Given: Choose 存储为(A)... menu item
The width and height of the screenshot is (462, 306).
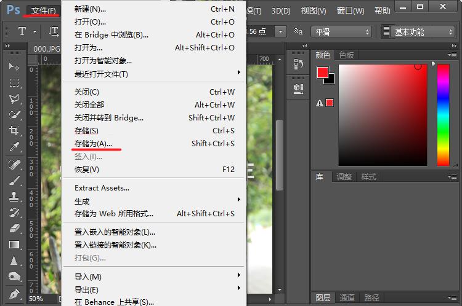Looking at the screenshot, I should 155,143.
